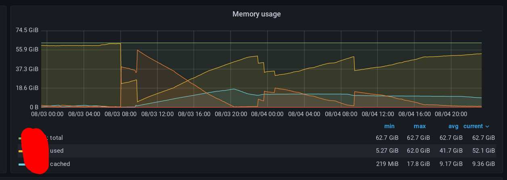Click the 08/03 12:00 time axis label
Screen dimensions: 507x180
157,114
